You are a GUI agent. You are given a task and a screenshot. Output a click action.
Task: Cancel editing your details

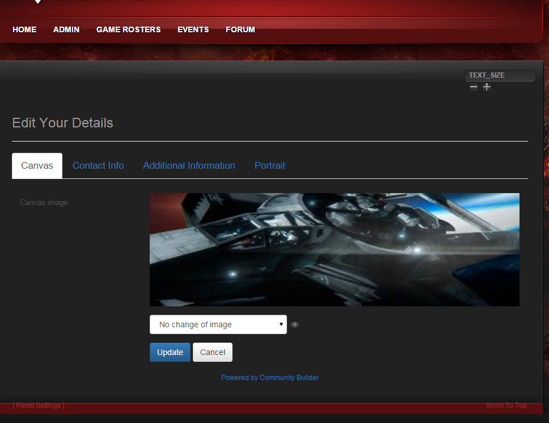pyautogui.click(x=213, y=352)
